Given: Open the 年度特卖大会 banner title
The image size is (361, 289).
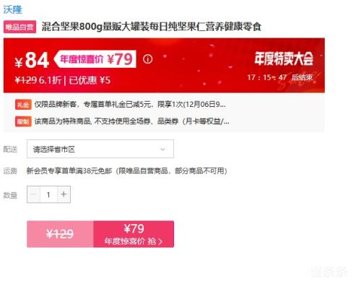Looking at the screenshot, I should click(284, 59).
